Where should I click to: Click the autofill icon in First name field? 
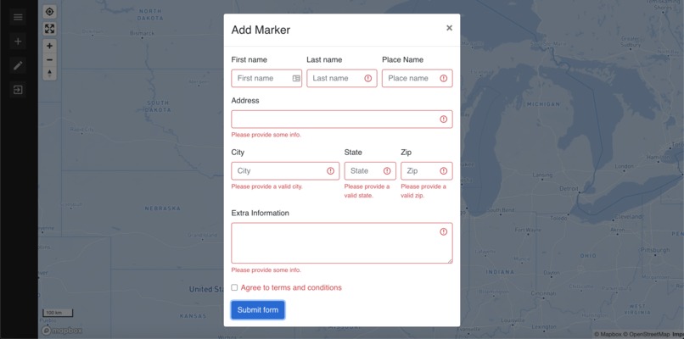pos(296,79)
